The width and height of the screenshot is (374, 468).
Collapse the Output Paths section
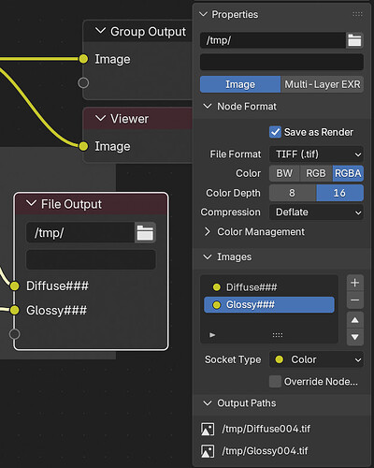[208, 403]
